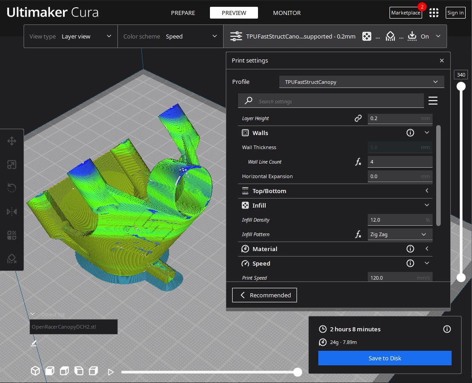This screenshot has height=383, width=472.
Task: Open the Infill Pattern Zig Zag dropdown
Action: [399, 234]
